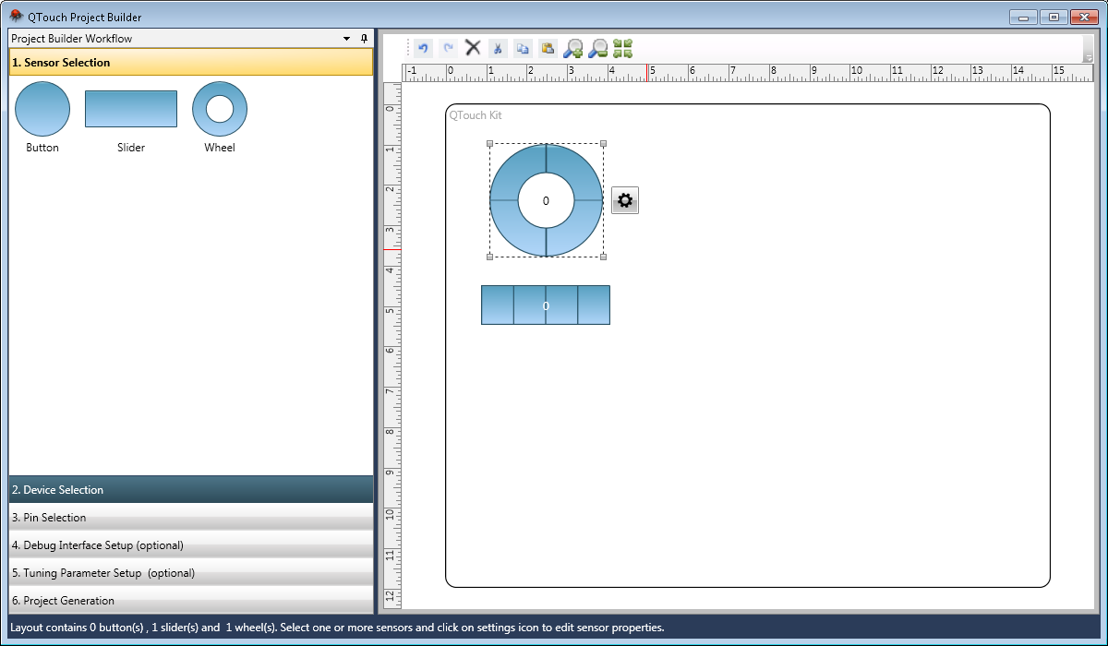Screen dimensions: 1108x646
Task: Select the slider sensor on the canvas
Action: pyautogui.click(x=546, y=305)
